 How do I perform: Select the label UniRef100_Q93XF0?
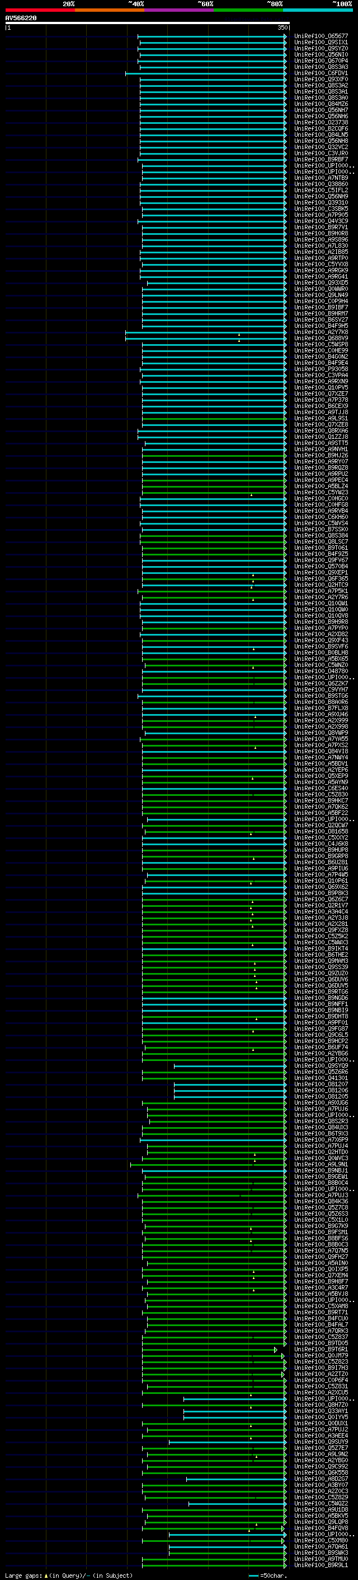(321, 80)
